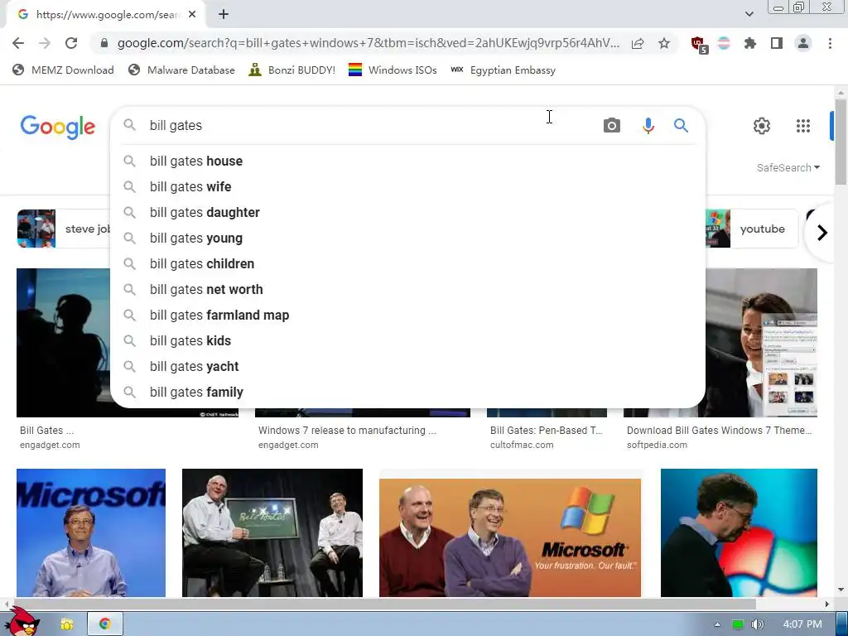Open Google quick settings gear
The image size is (848, 636).
coord(762,126)
